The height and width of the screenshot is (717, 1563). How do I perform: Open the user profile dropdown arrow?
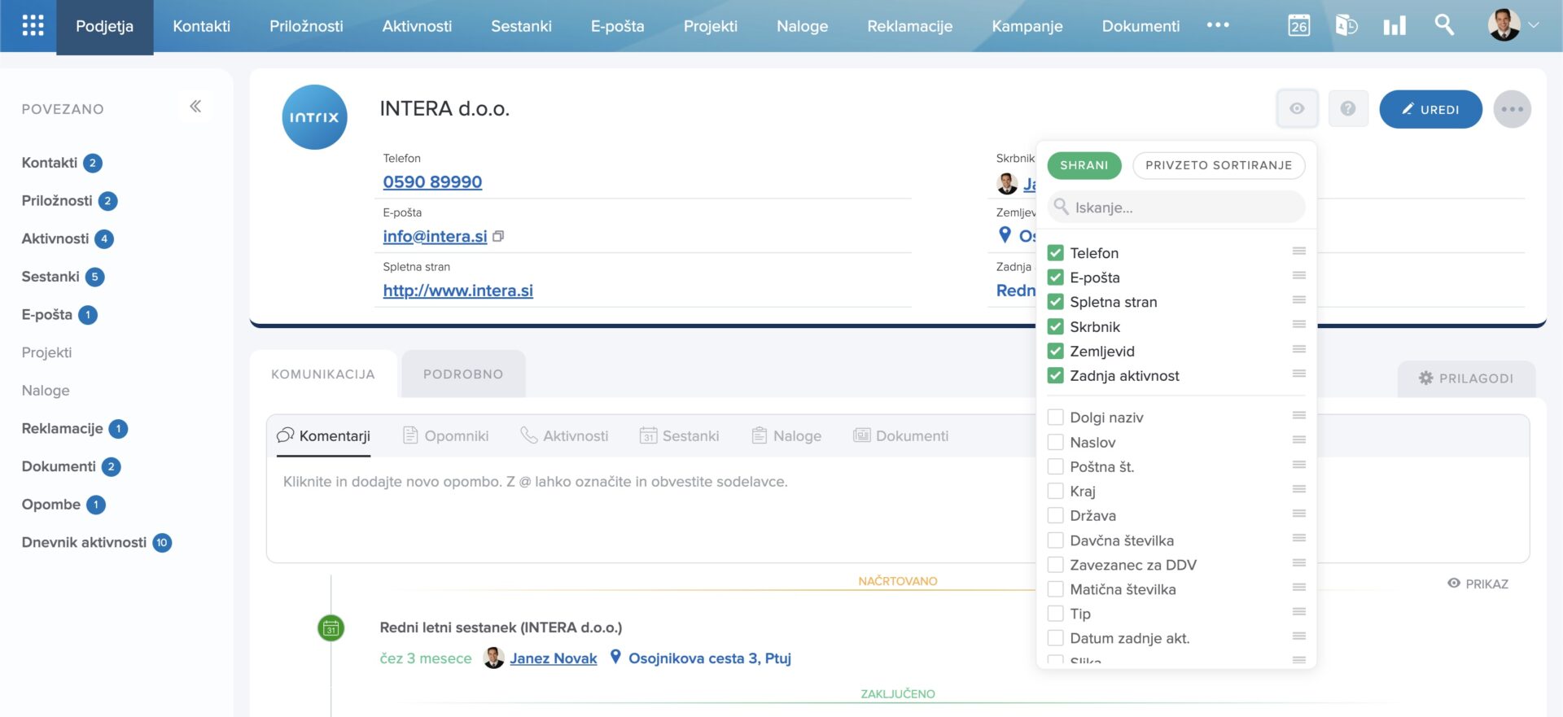[x=1534, y=25]
